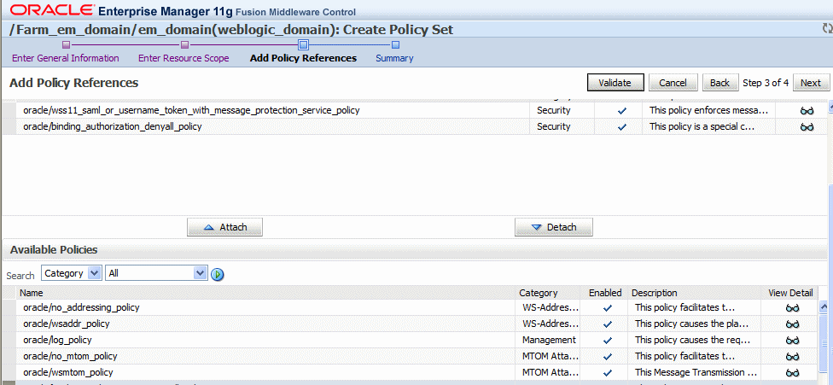View detail for binding_authorization_denyall_policy
833x385 pixels.
click(807, 127)
